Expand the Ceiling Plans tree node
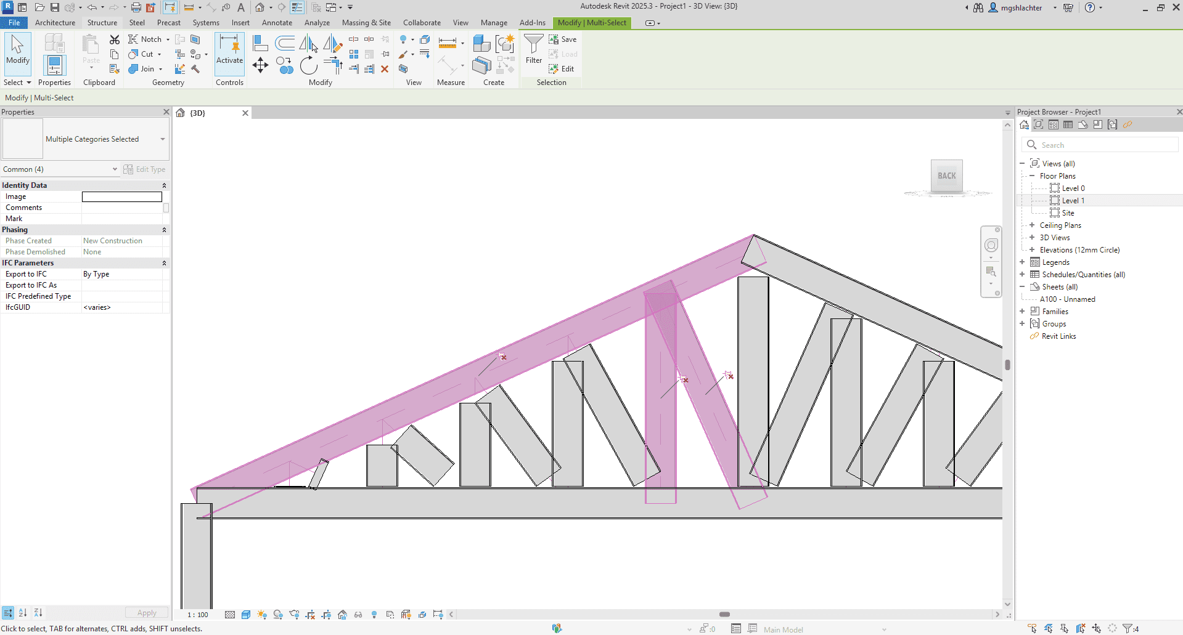1183x635 pixels. [1032, 225]
